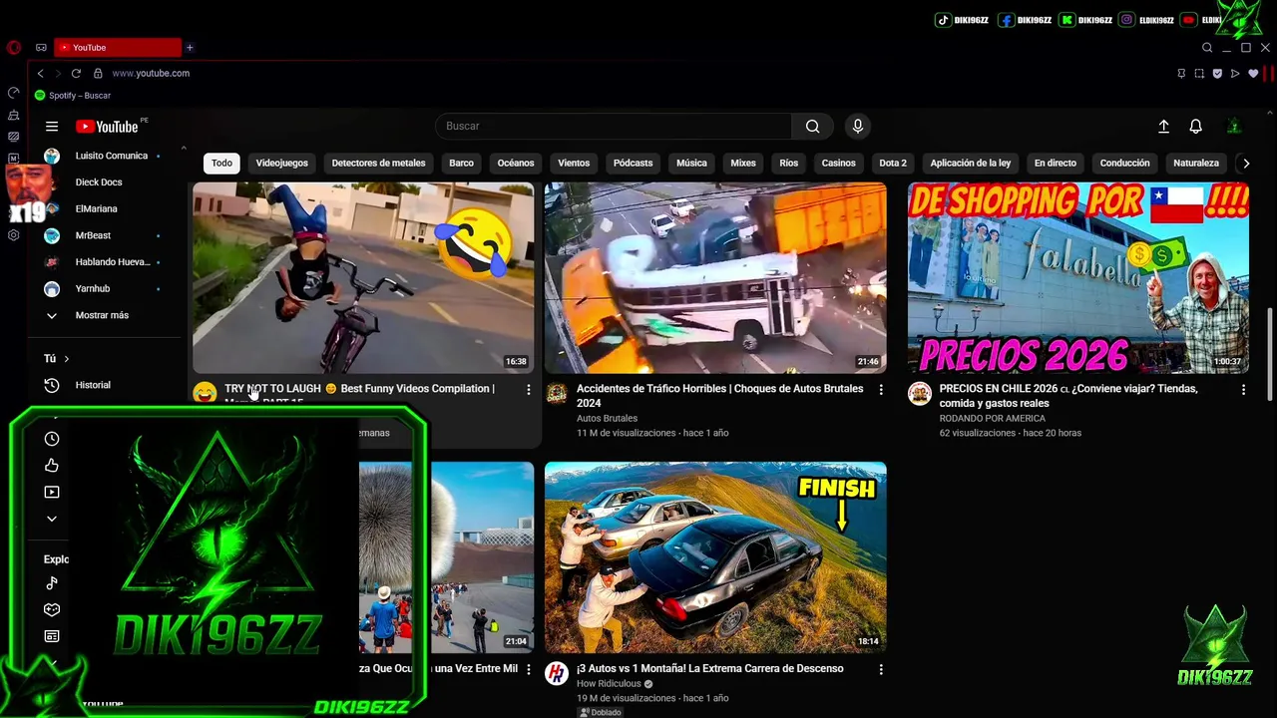Open the Spotify – Buscar bookmark

73,96
